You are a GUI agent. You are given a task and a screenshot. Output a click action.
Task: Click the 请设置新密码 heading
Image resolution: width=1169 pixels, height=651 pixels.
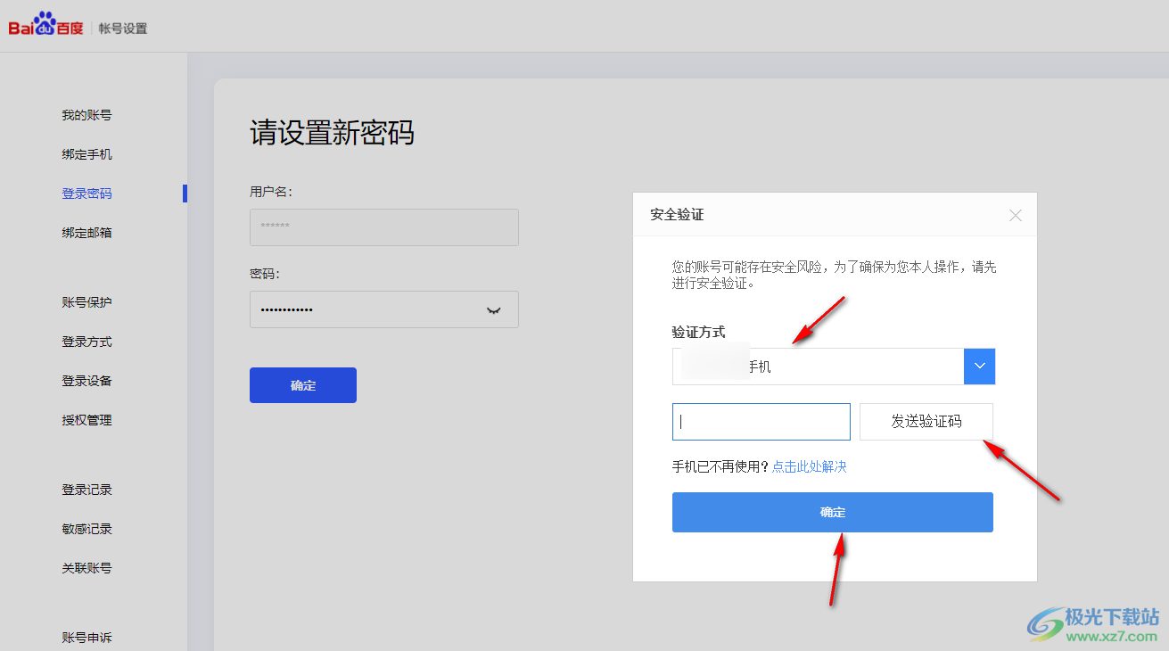point(332,134)
